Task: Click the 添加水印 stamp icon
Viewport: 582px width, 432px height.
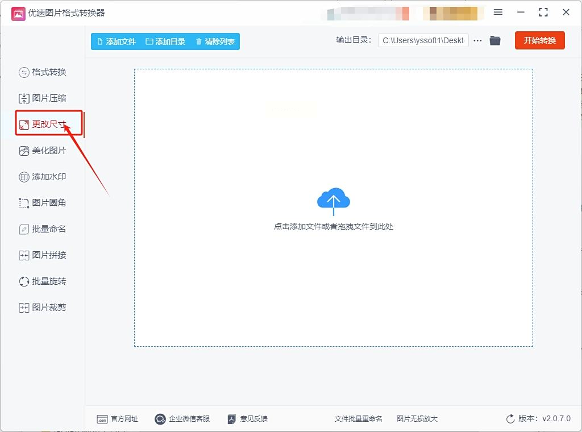Action: (24, 177)
